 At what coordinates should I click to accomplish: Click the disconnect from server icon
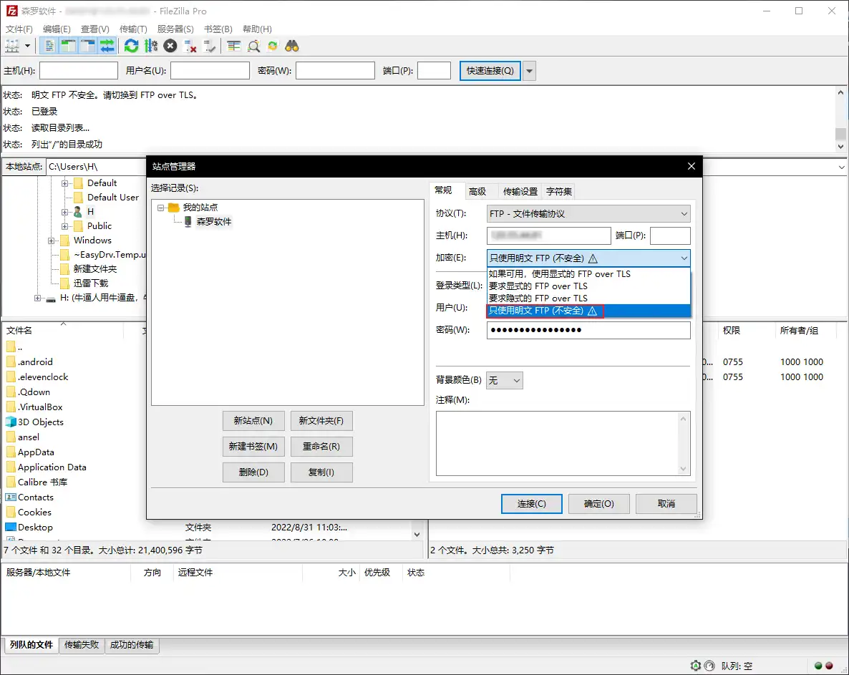(x=190, y=46)
